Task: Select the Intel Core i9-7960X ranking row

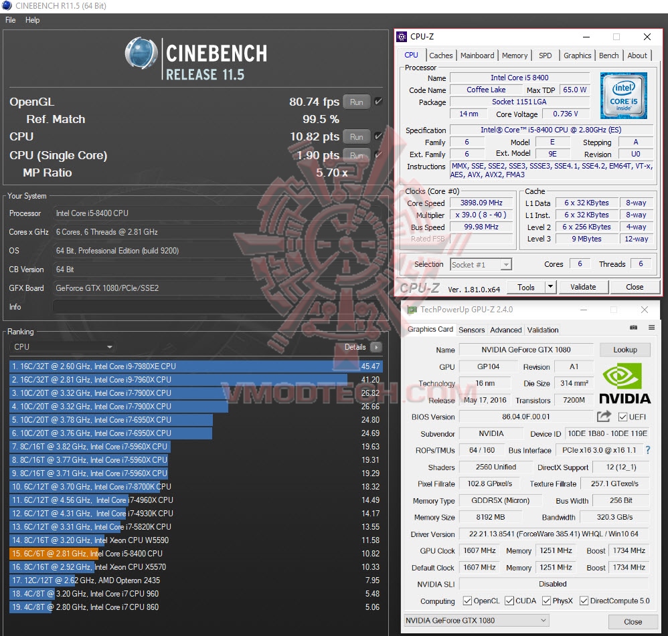Action: [195, 379]
